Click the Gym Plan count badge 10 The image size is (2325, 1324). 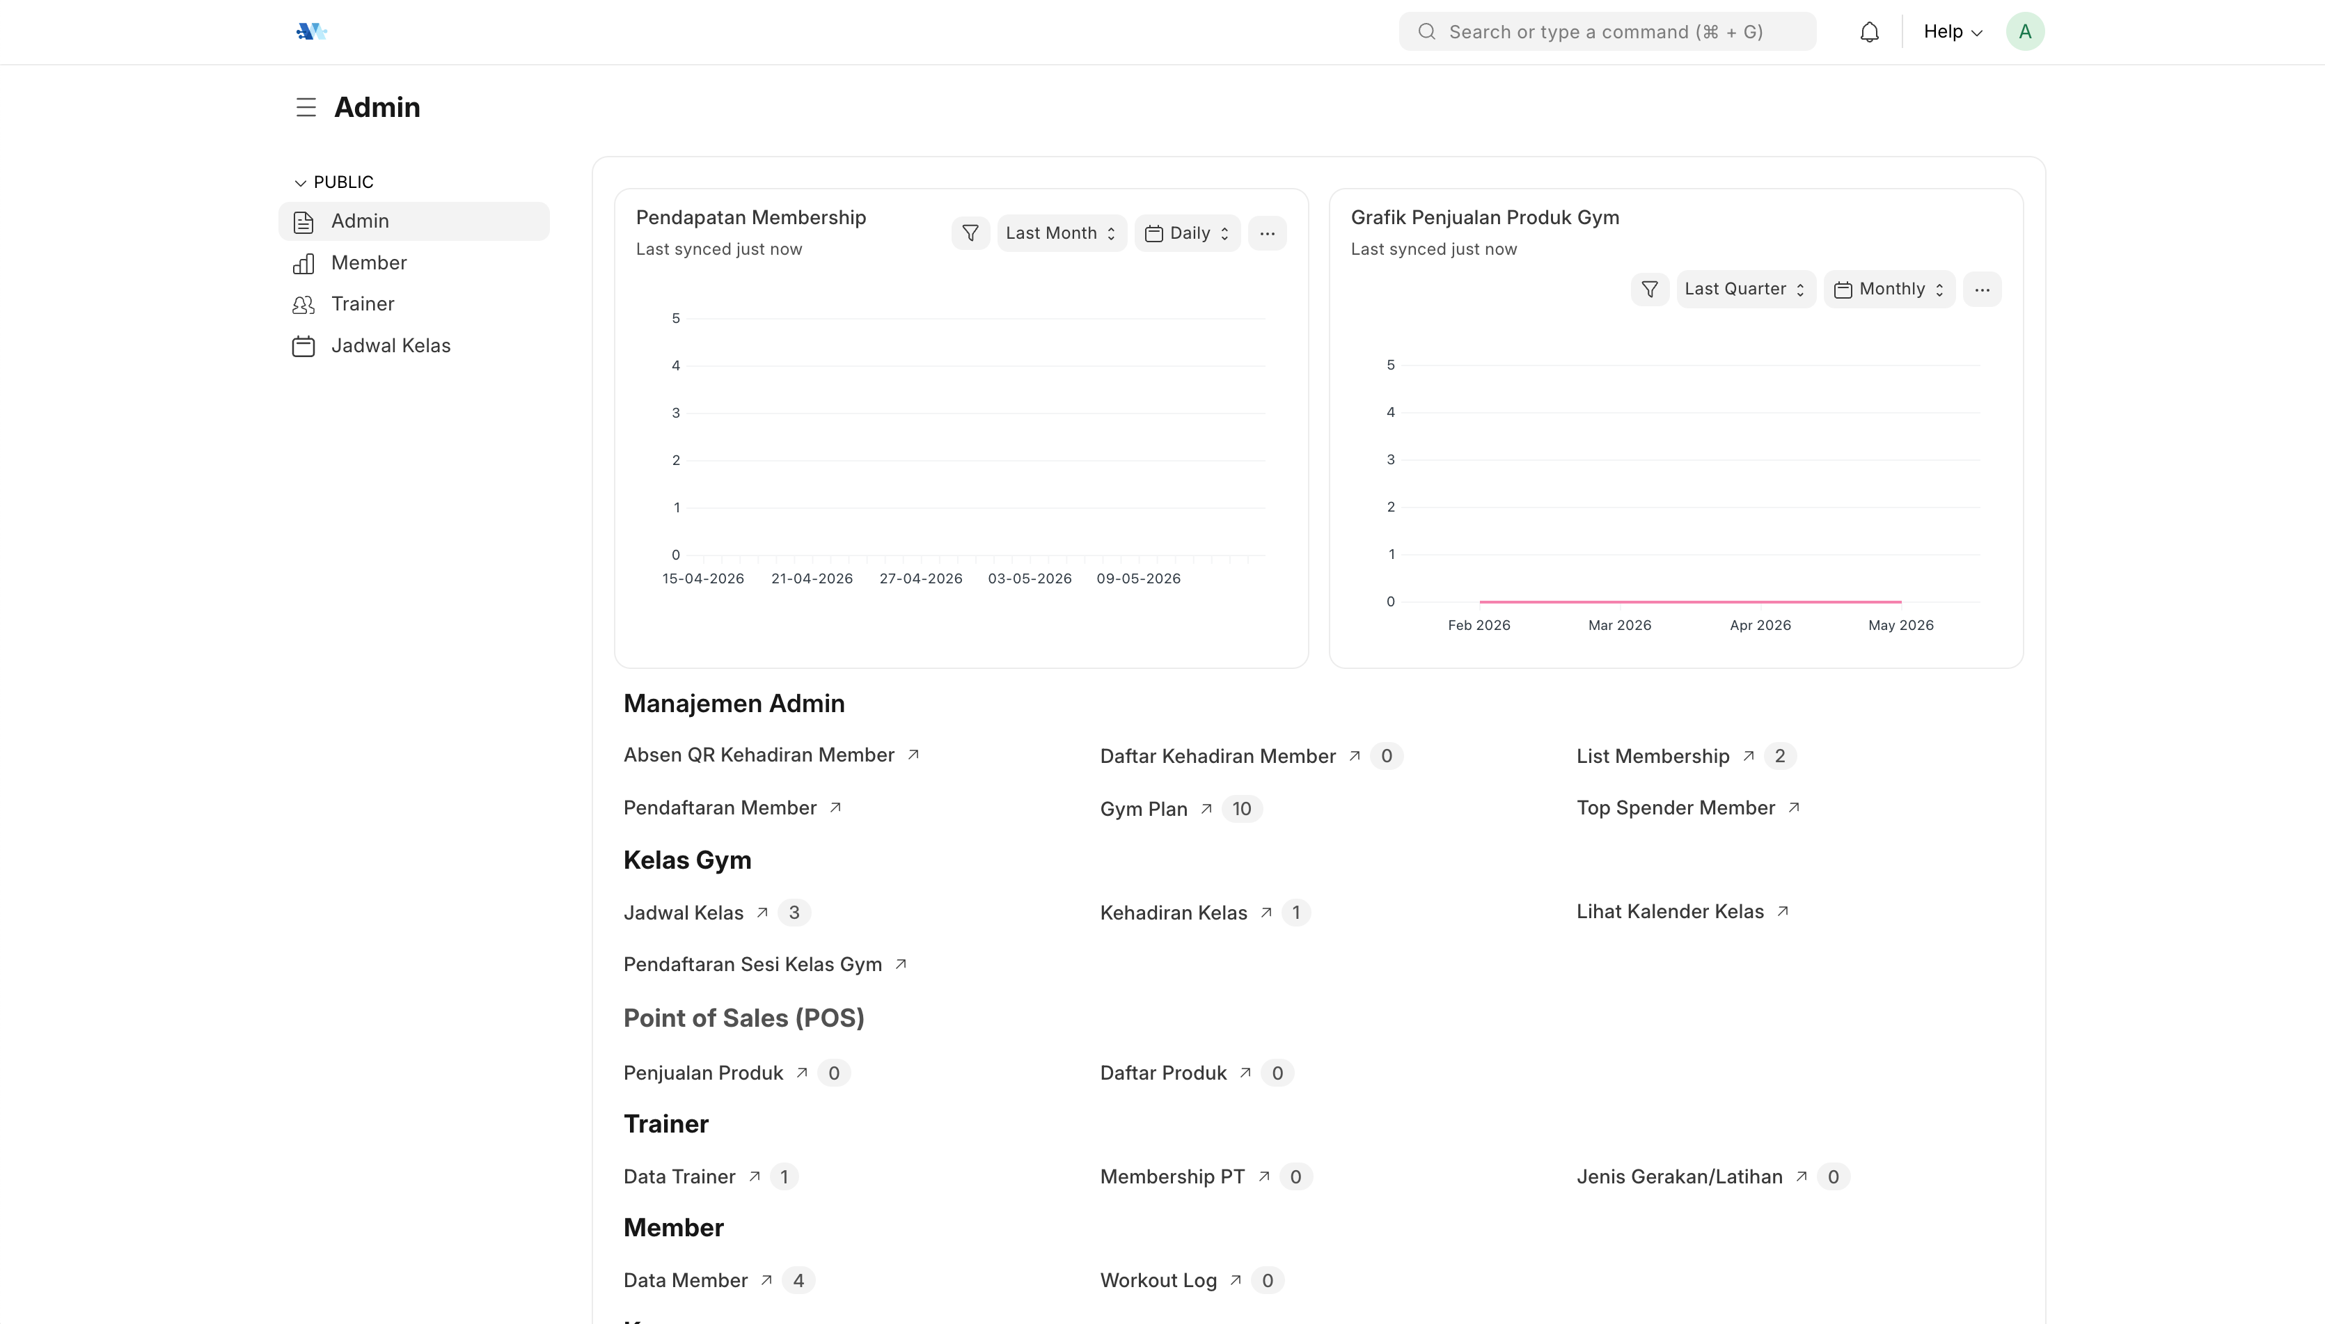(x=1241, y=808)
